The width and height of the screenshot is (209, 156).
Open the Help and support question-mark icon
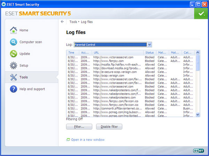pyautogui.click(x=14, y=89)
